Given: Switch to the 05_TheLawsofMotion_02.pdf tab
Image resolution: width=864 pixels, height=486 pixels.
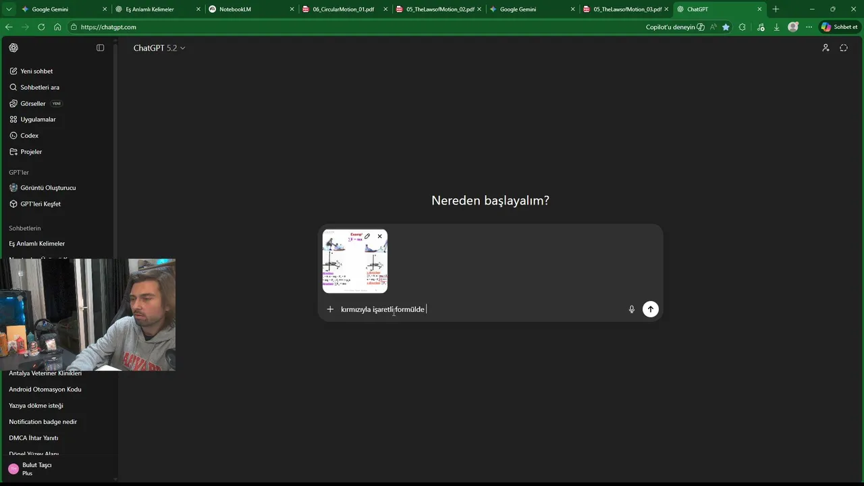Looking at the screenshot, I should tap(438, 9).
